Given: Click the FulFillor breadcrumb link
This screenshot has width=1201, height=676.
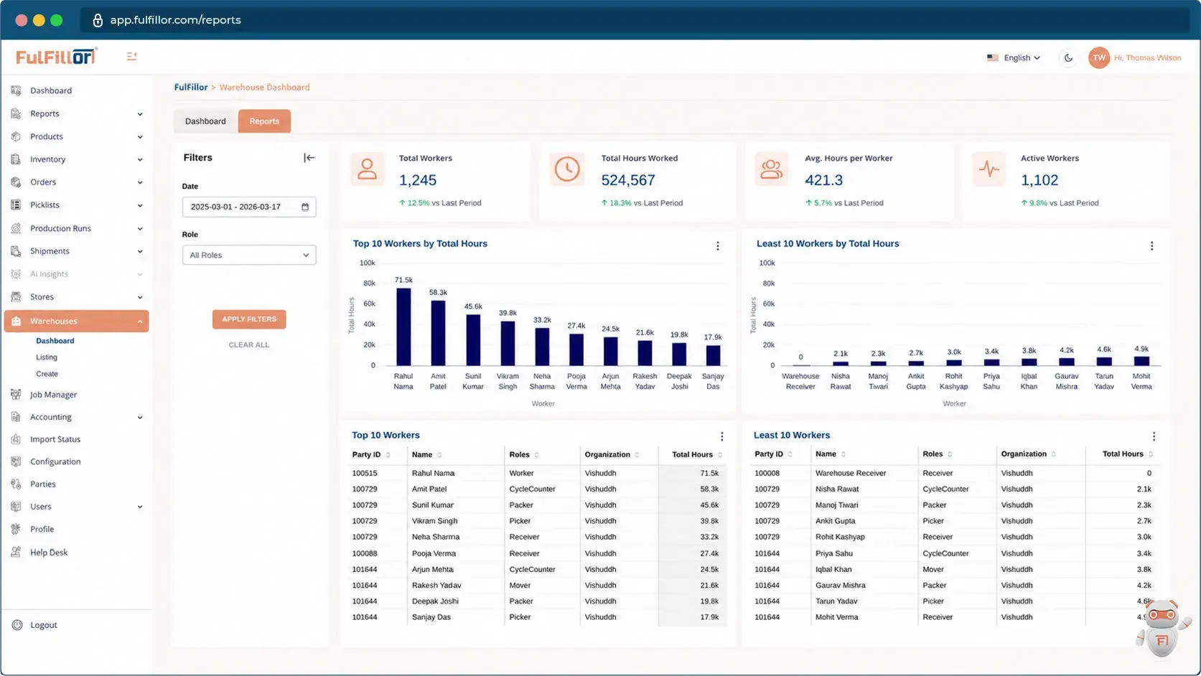Looking at the screenshot, I should tap(191, 88).
